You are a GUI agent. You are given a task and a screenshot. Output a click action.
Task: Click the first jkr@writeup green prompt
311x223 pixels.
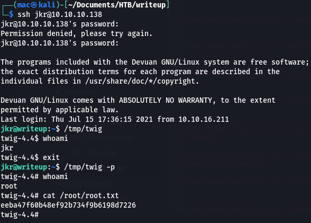pos(24,129)
